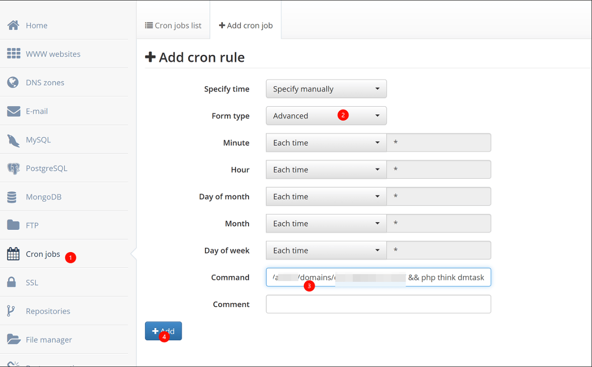Switch to the Cron jobs list tab

tap(173, 25)
